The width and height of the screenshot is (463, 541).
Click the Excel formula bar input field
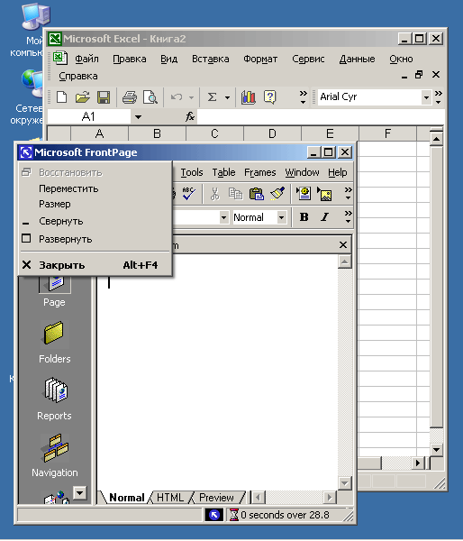point(321,117)
